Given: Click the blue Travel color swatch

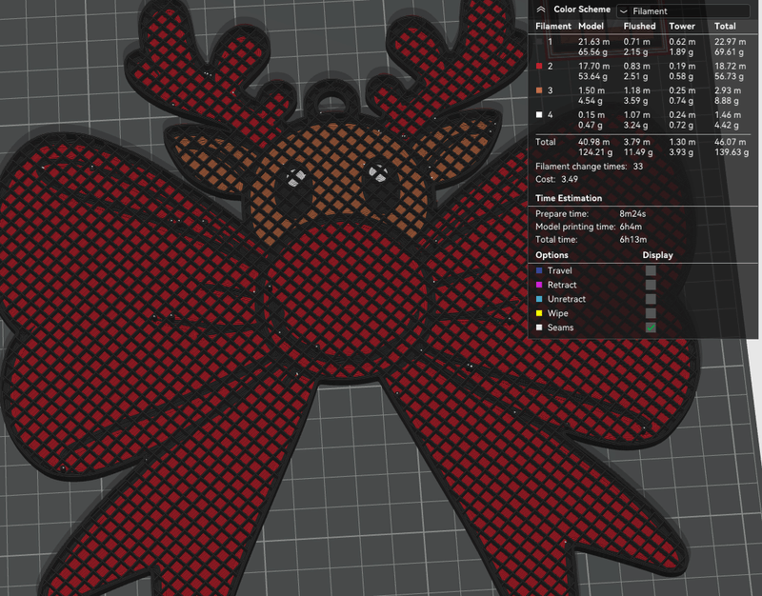Looking at the screenshot, I should pyautogui.click(x=539, y=270).
